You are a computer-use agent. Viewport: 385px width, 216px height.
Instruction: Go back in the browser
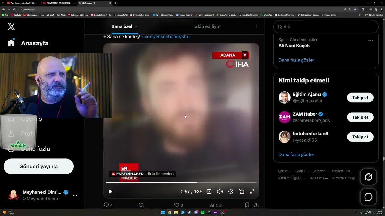point(3,9)
